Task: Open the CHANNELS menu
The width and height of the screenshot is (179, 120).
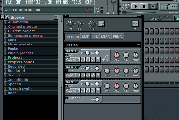Action: point(33,2)
